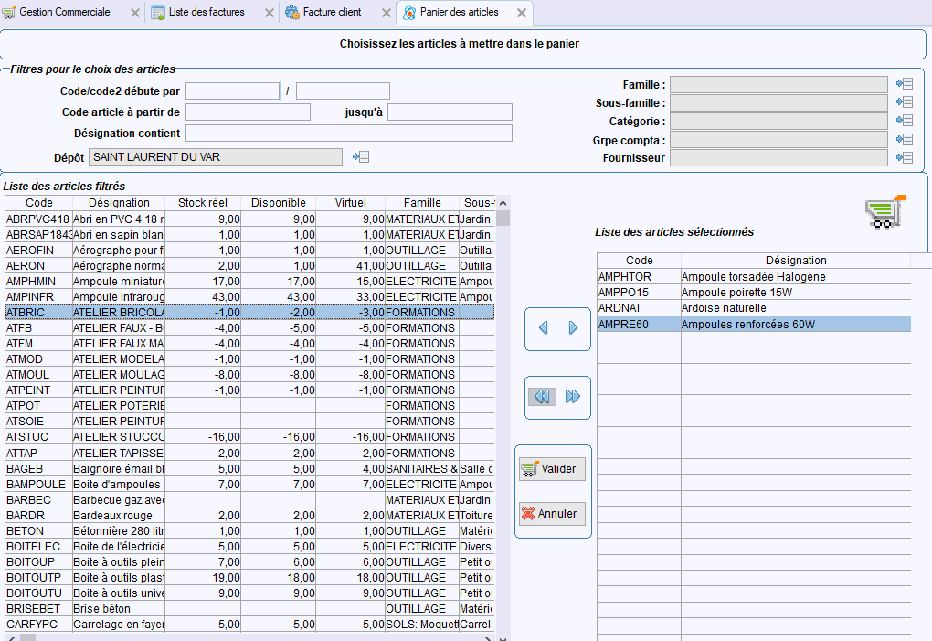Click double right arrows to add all
Image resolution: width=932 pixels, height=641 pixels.
(x=573, y=396)
